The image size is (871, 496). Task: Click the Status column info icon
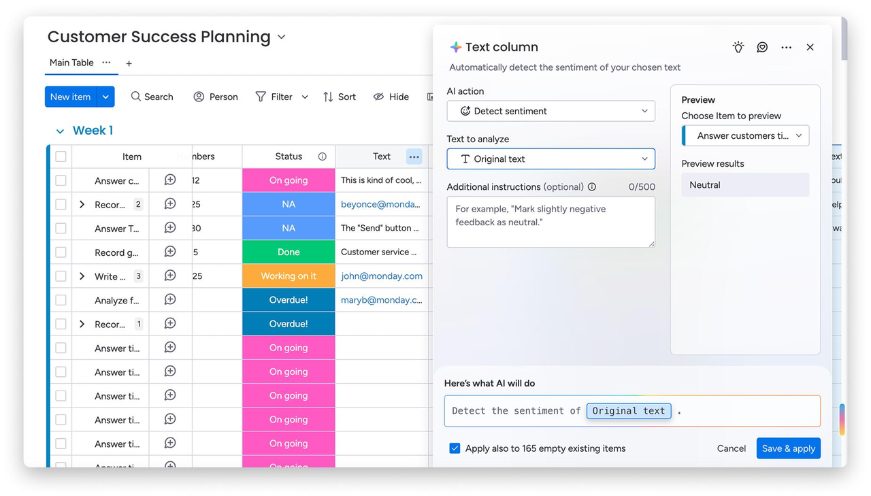(x=323, y=156)
